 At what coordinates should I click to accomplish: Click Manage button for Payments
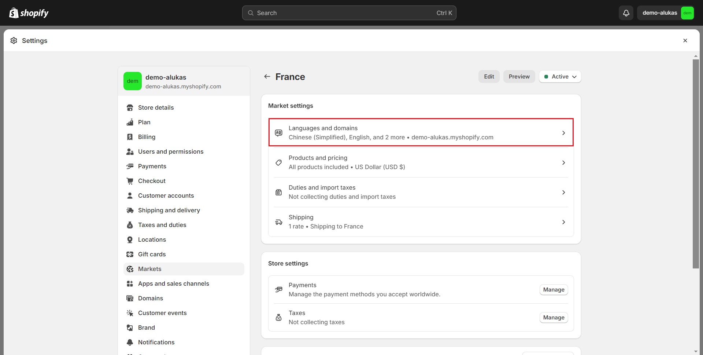pos(554,290)
